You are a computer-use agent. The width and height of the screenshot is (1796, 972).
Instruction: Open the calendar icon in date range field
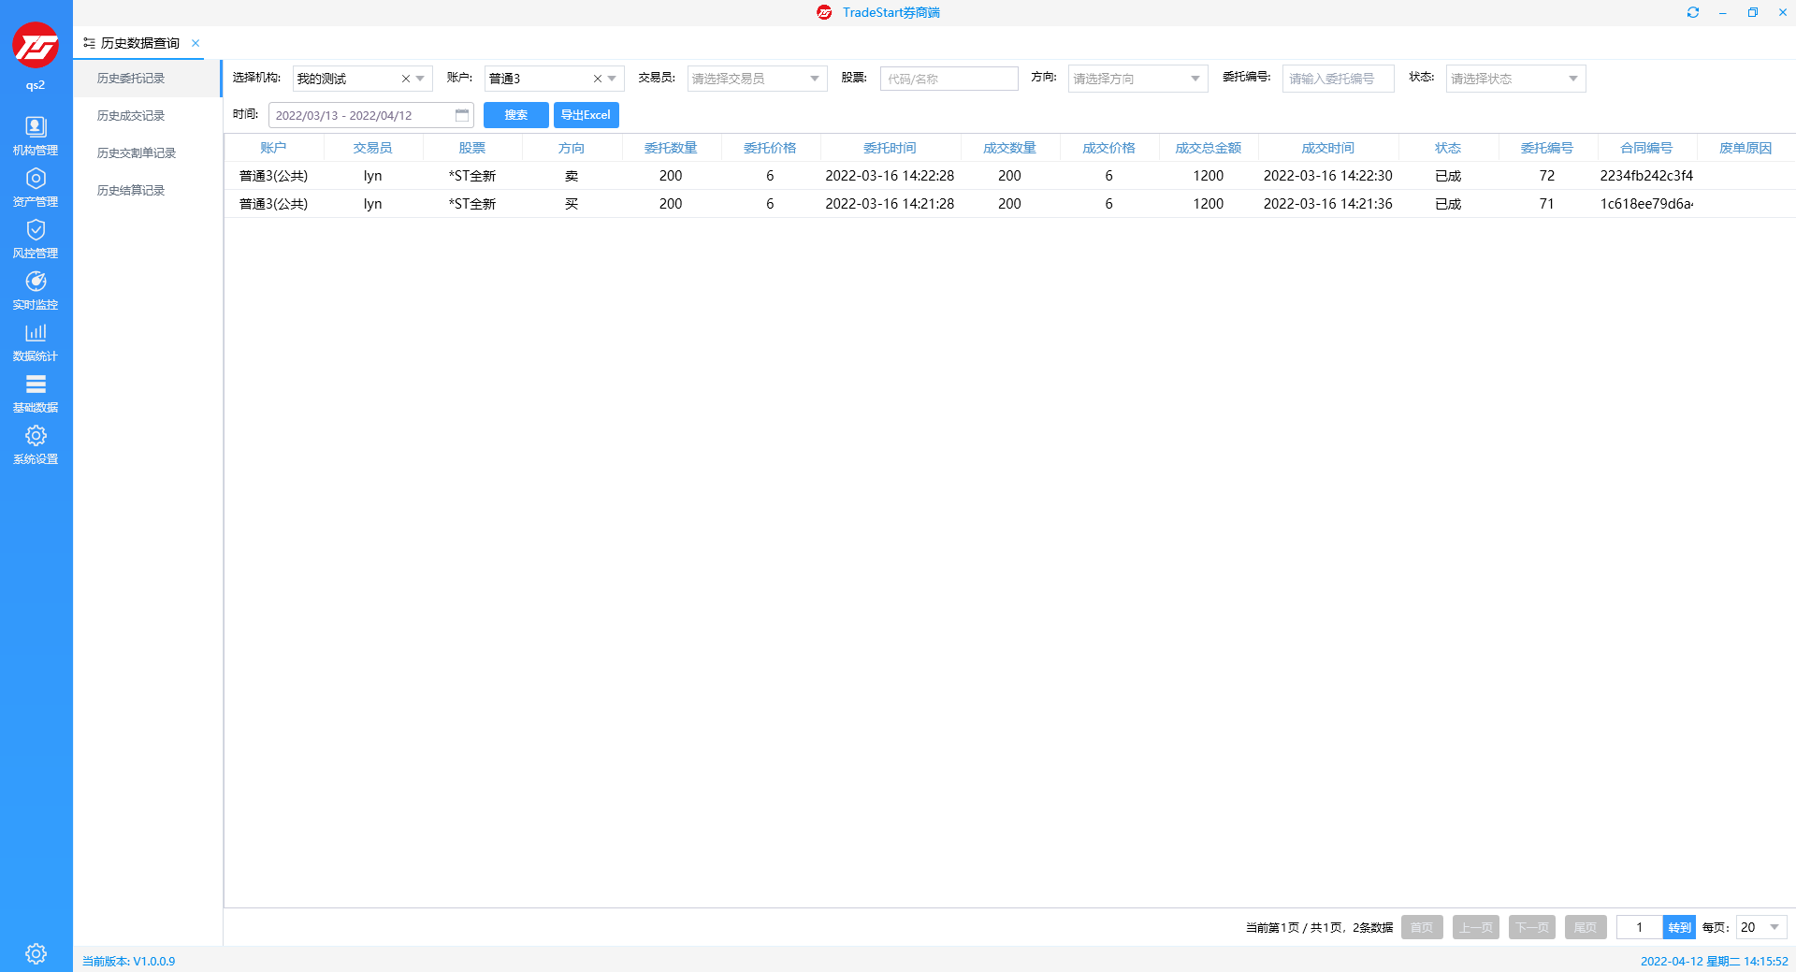click(x=462, y=115)
